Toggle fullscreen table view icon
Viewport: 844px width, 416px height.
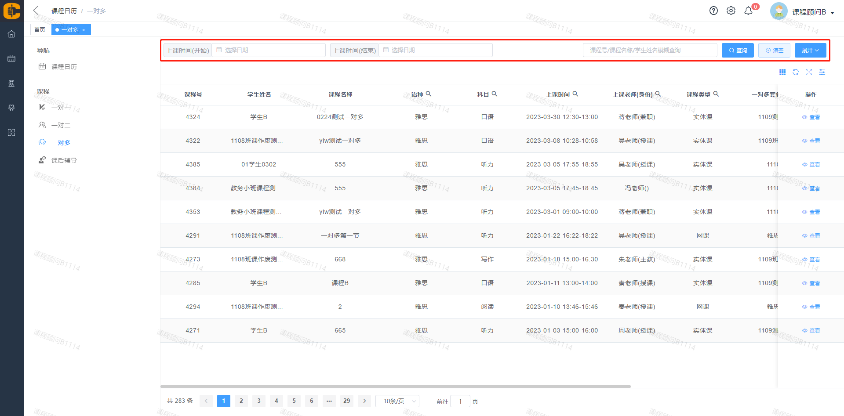point(809,72)
